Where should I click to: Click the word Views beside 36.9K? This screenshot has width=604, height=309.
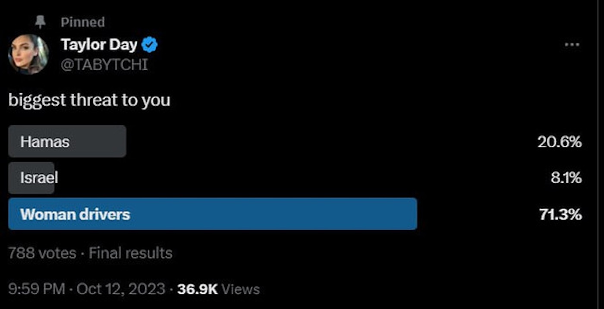(241, 289)
